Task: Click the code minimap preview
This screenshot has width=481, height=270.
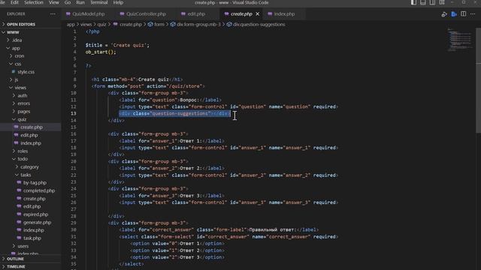Action: [459, 40]
